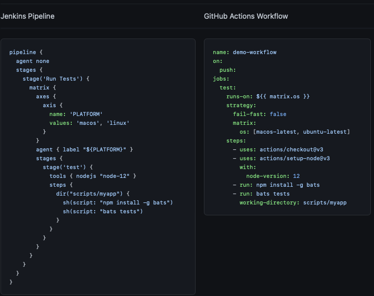Click the 'agent { label "${PLATFORM}" }' line
This screenshot has width=374, height=296.
pos(84,149)
